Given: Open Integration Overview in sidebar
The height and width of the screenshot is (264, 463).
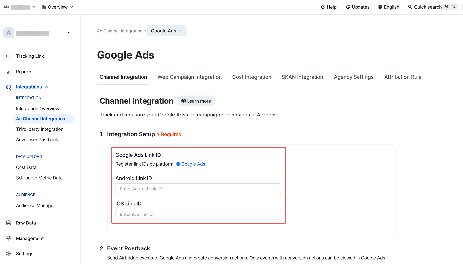Looking at the screenshot, I should point(37,109).
